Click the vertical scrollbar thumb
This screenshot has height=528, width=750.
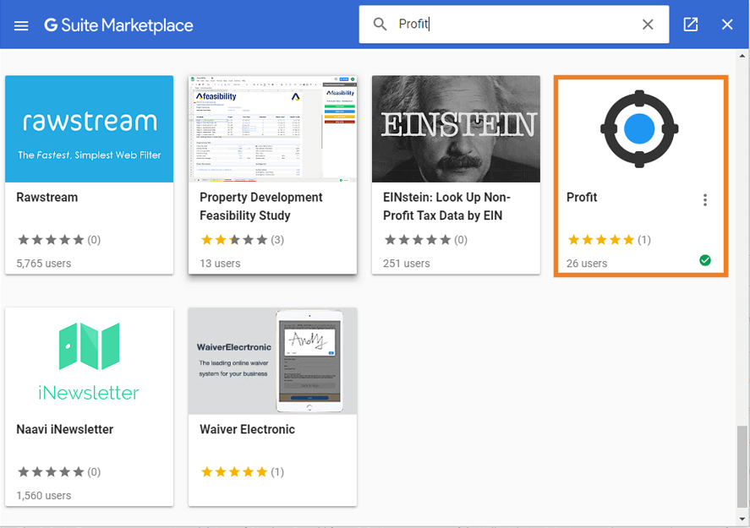tap(742, 467)
